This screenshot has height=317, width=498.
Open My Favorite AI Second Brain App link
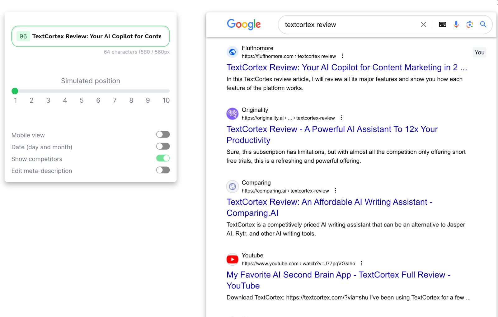click(x=339, y=280)
